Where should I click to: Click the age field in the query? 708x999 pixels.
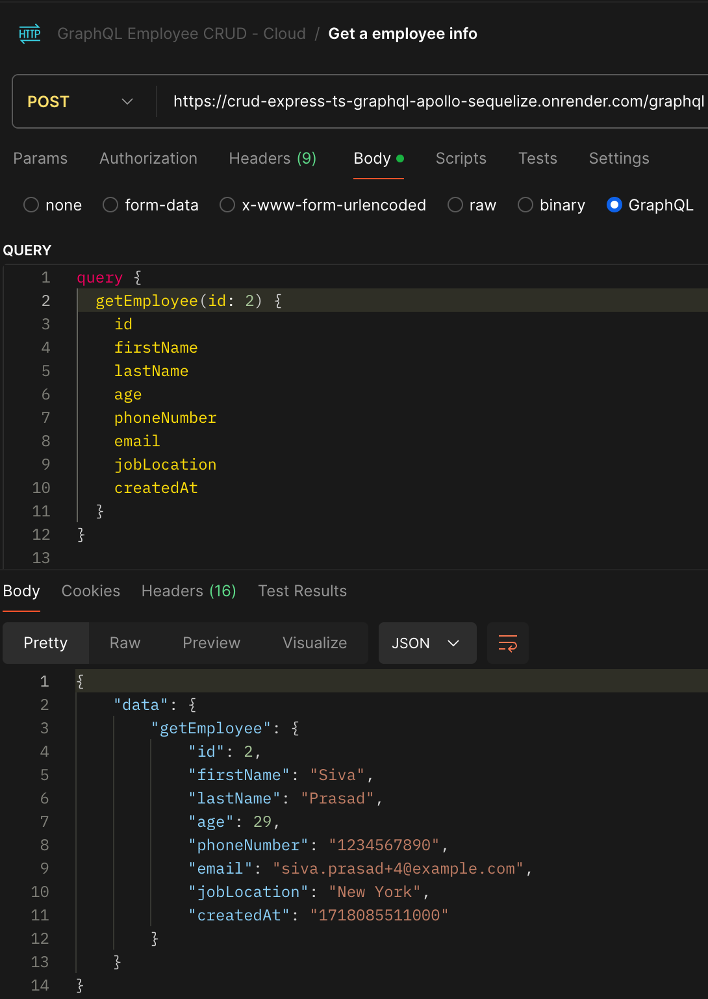[128, 394]
